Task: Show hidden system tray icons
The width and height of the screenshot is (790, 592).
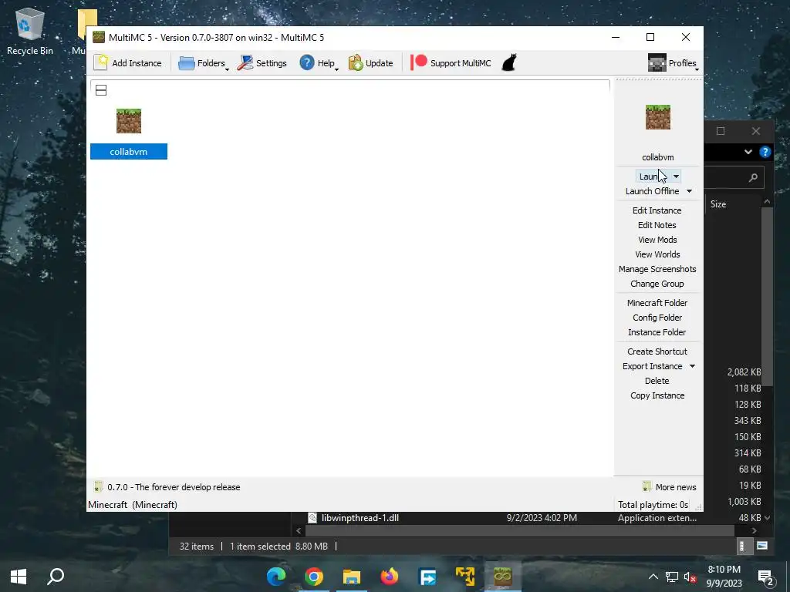Action: (x=653, y=577)
